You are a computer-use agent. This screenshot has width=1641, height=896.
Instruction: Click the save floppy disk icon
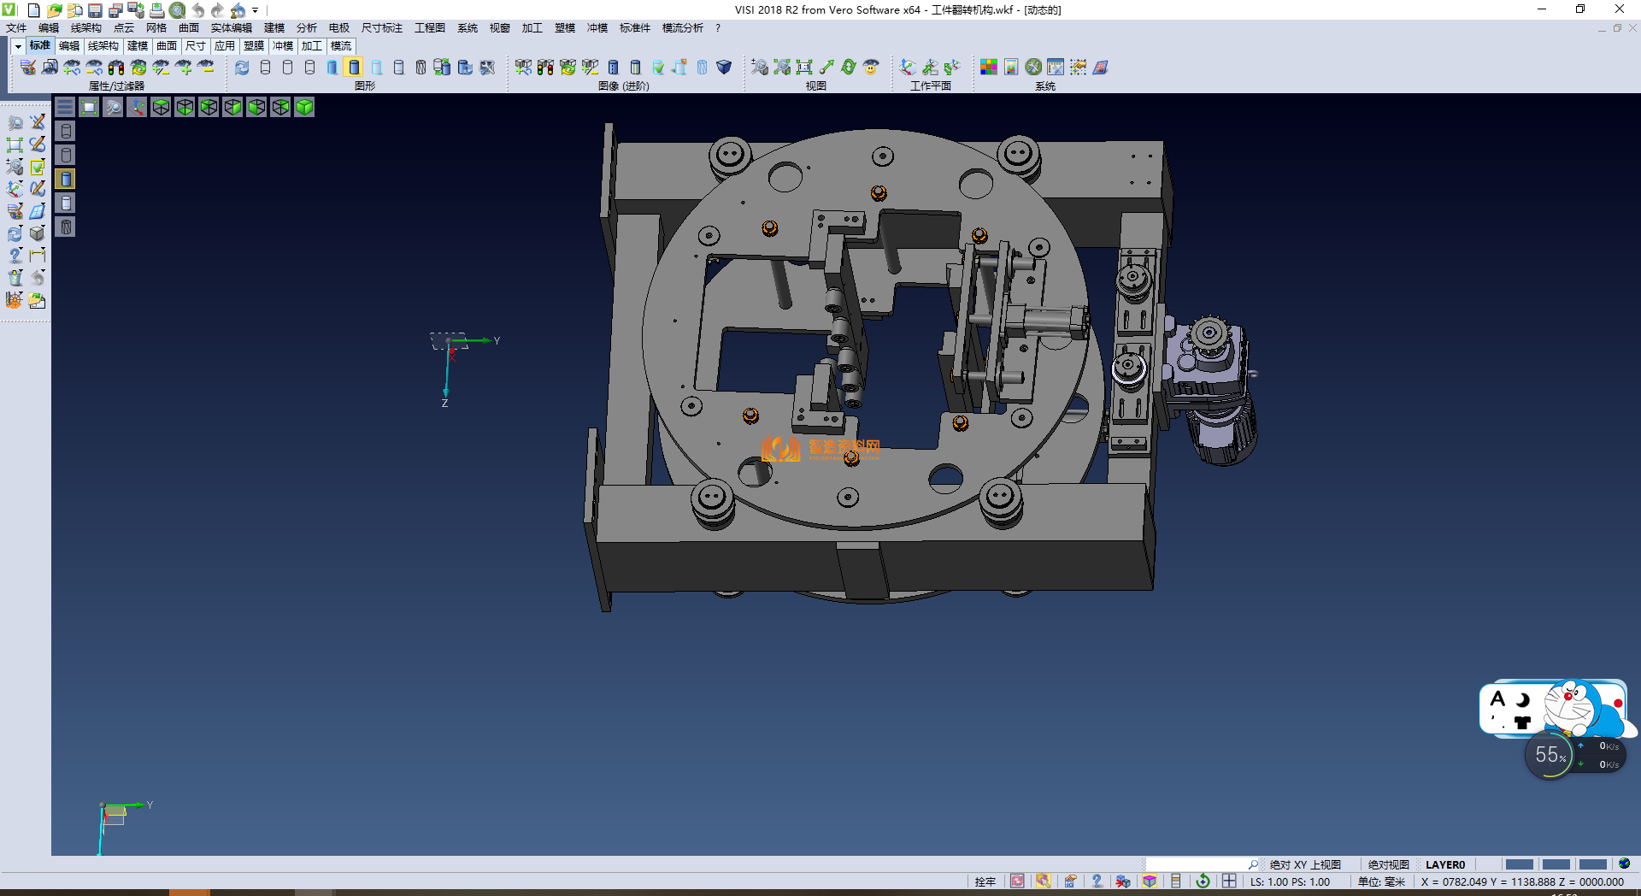[x=95, y=10]
